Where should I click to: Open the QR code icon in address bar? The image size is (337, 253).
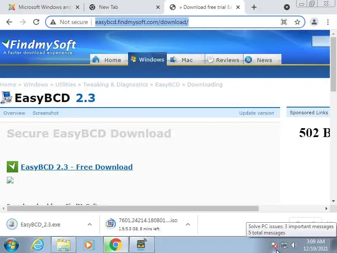(284, 22)
